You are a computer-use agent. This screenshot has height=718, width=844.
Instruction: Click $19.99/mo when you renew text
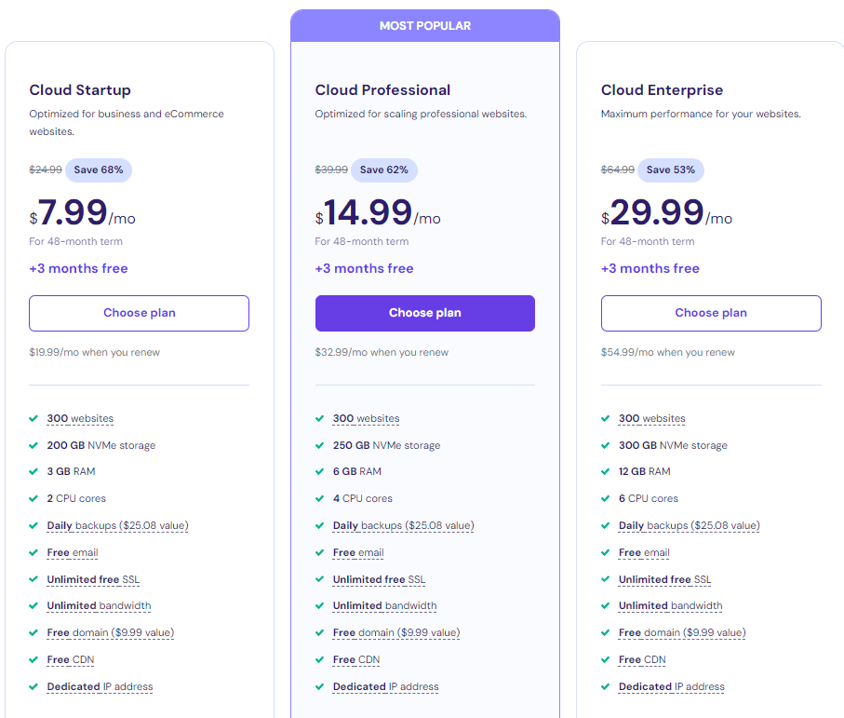[x=94, y=352]
